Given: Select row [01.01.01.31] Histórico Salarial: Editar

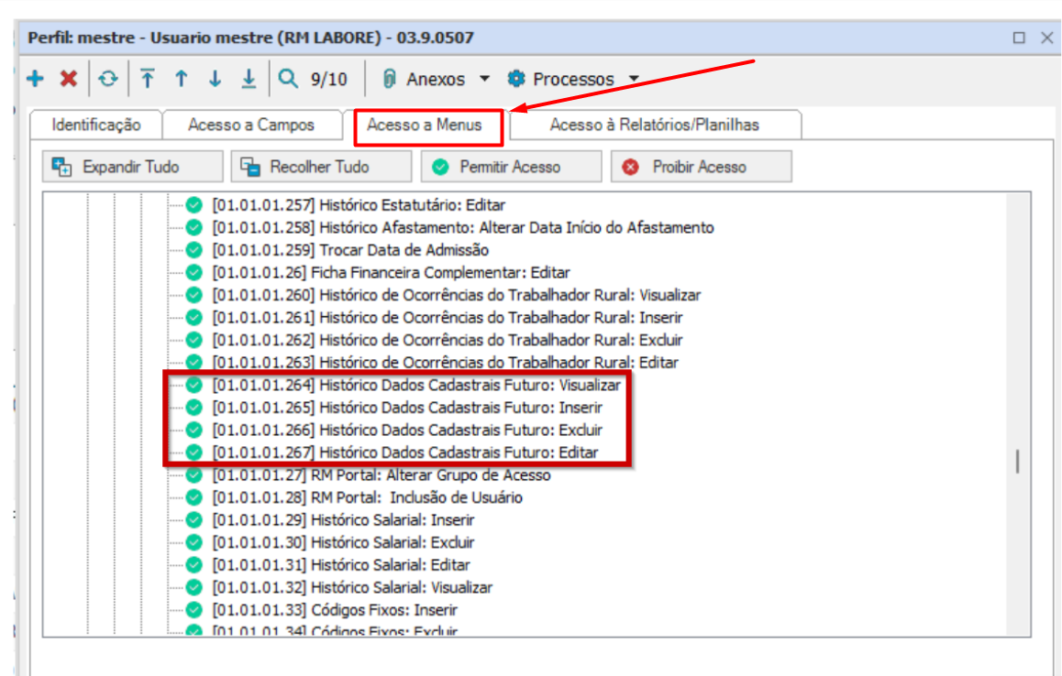Looking at the screenshot, I should (341, 565).
